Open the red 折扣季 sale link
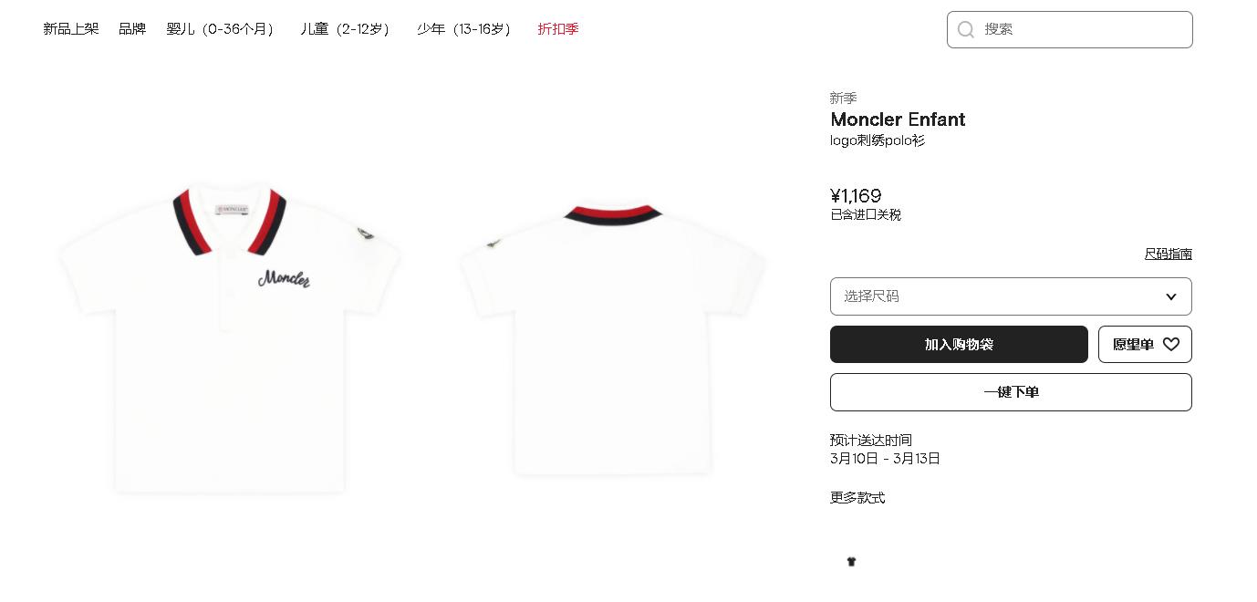This screenshot has height=602, width=1257. 558,29
